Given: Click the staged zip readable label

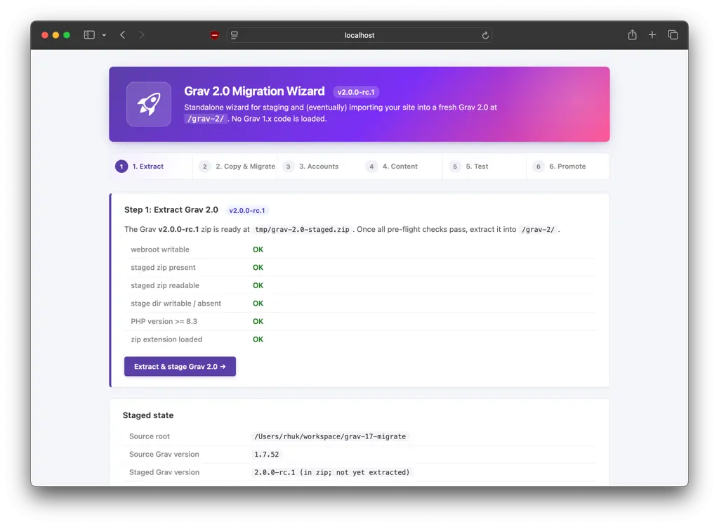Looking at the screenshot, I should [x=165, y=285].
